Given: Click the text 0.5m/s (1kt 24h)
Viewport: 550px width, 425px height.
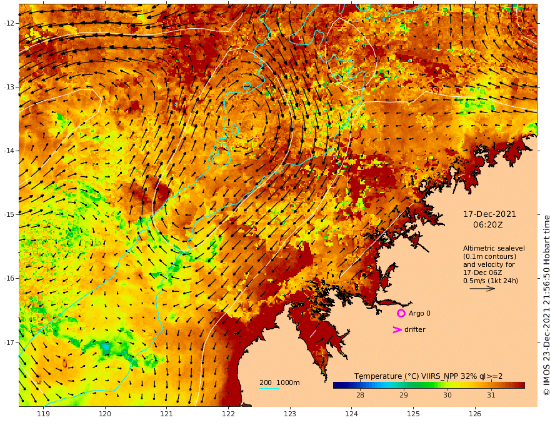Looking at the screenshot, I should pyautogui.click(x=491, y=281).
